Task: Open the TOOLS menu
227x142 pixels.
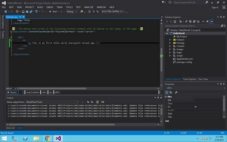Action: pyautogui.click(x=69, y=7)
